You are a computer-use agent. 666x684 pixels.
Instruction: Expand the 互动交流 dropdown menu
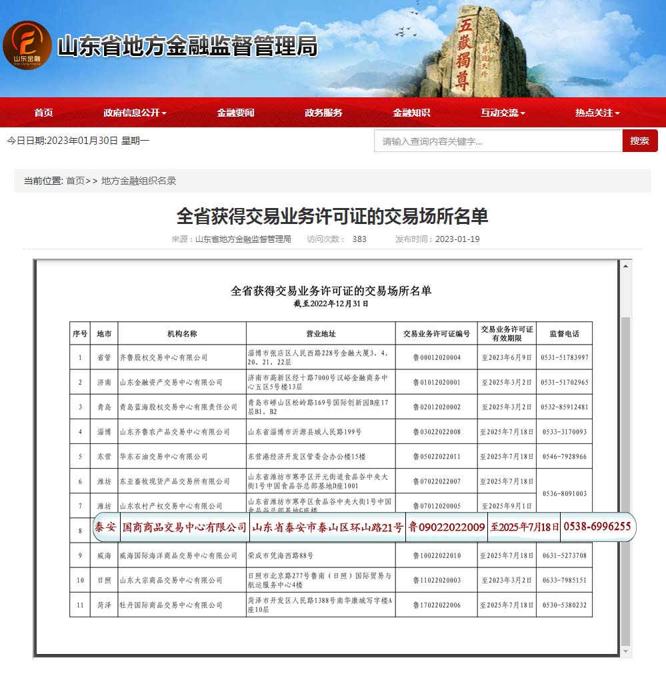[503, 113]
